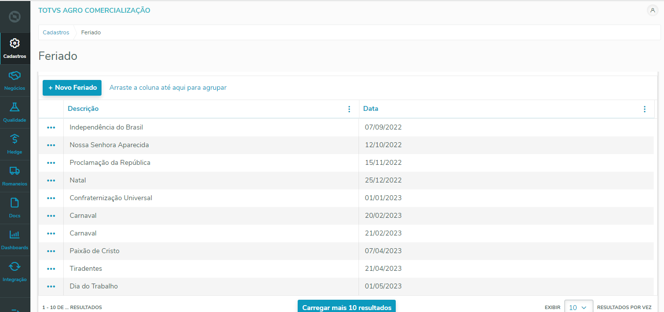
Task: Open actions menu for Nossa Senhora Aparecida
Action: click(51, 145)
